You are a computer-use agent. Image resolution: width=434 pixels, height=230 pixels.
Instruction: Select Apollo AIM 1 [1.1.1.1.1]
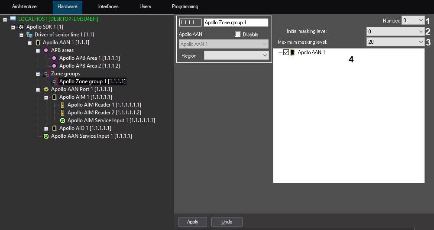click(85, 97)
